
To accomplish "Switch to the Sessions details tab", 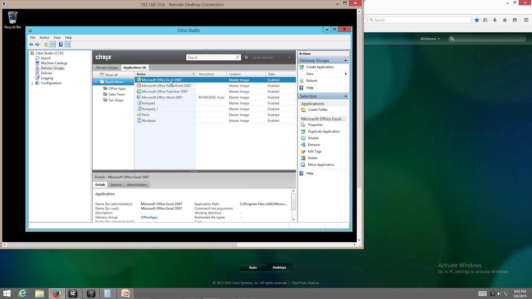I will point(116,185).
